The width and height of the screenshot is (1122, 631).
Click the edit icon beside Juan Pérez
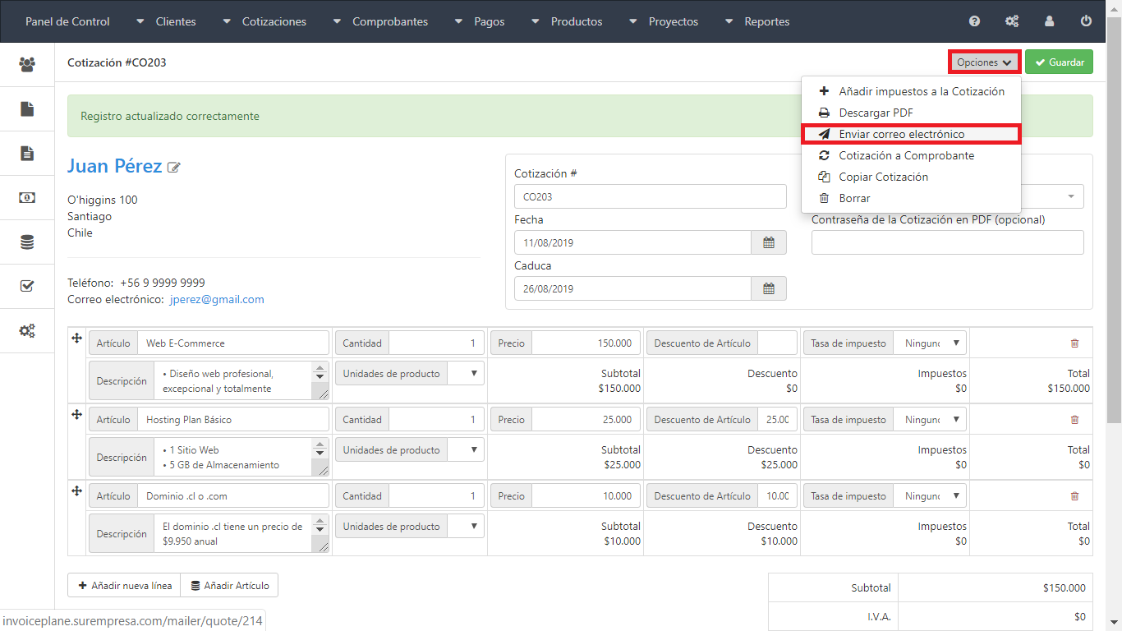[173, 168]
